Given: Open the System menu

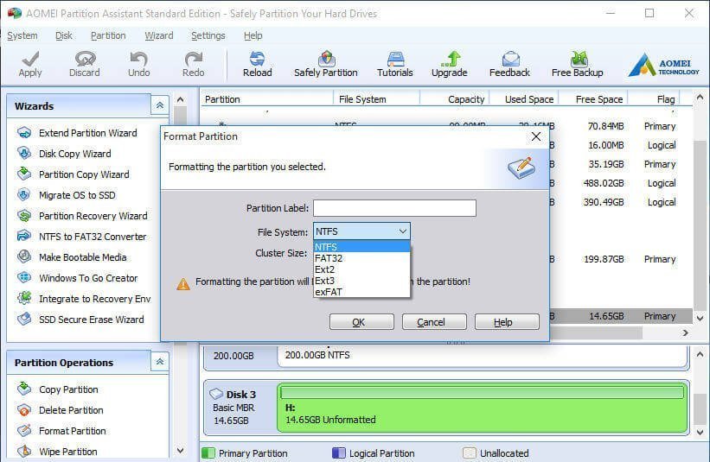Looking at the screenshot, I should [x=22, y=35].
